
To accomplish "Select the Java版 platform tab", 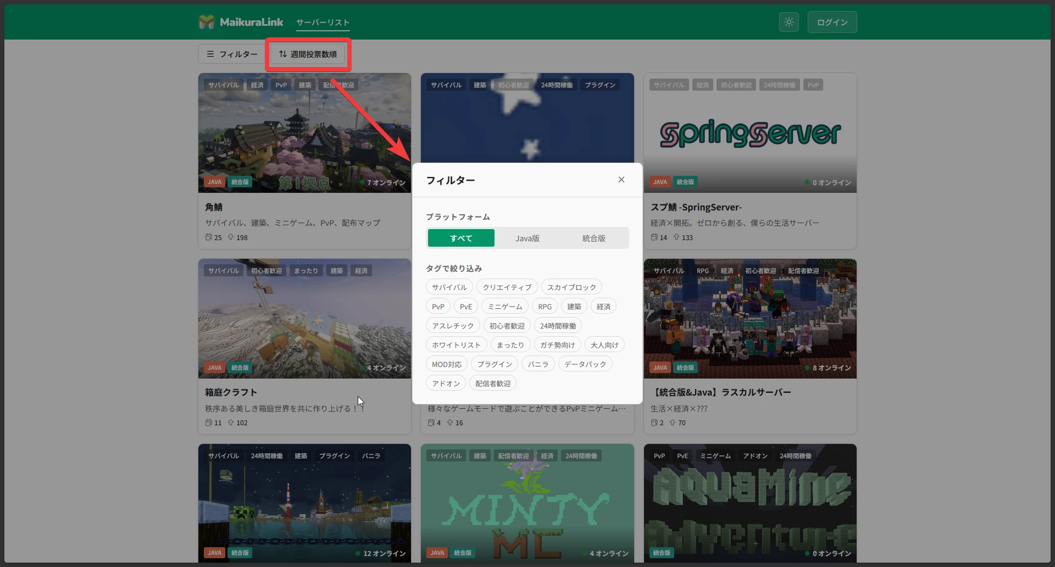I will coord(527,238).
